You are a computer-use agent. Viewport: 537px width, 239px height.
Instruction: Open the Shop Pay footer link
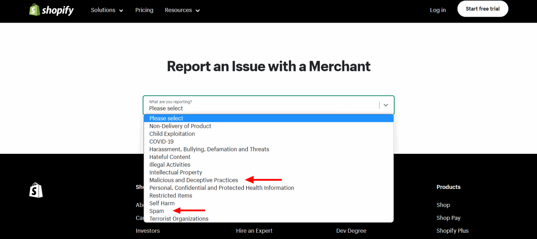pos(448,218)
